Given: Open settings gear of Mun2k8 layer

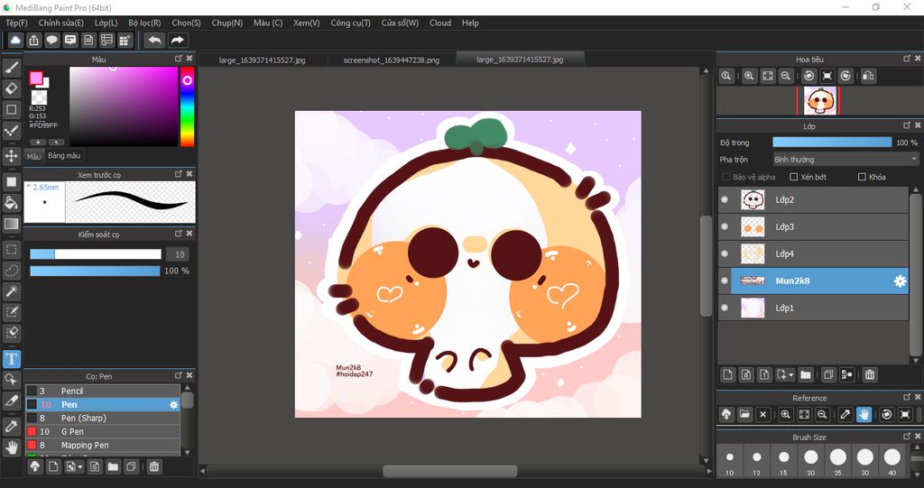Looking at the screenshot, I should [x=900, y=281].
